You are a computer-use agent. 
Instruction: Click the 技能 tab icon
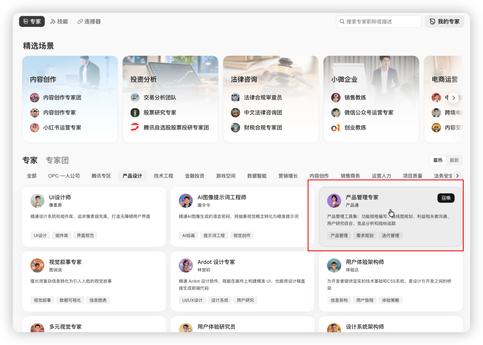coord(53,22)
